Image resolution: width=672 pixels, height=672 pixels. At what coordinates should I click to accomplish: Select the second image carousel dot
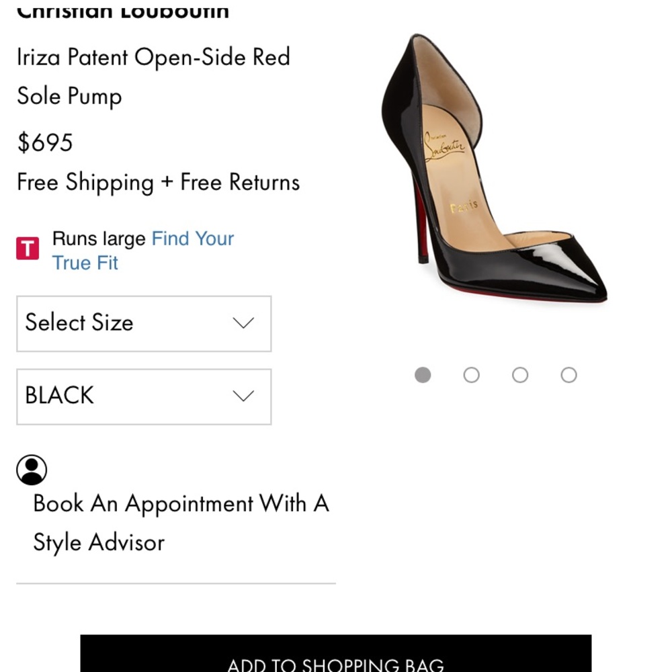[471, 374]
